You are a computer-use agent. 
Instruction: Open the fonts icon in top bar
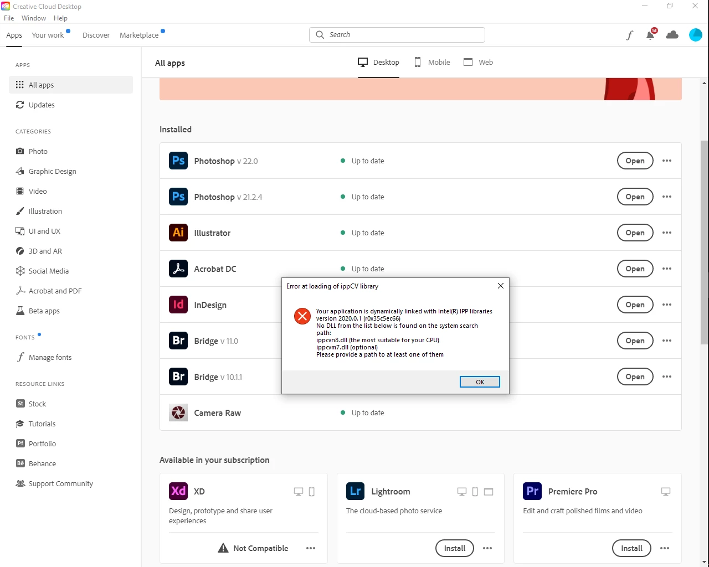tap(630, 35)
